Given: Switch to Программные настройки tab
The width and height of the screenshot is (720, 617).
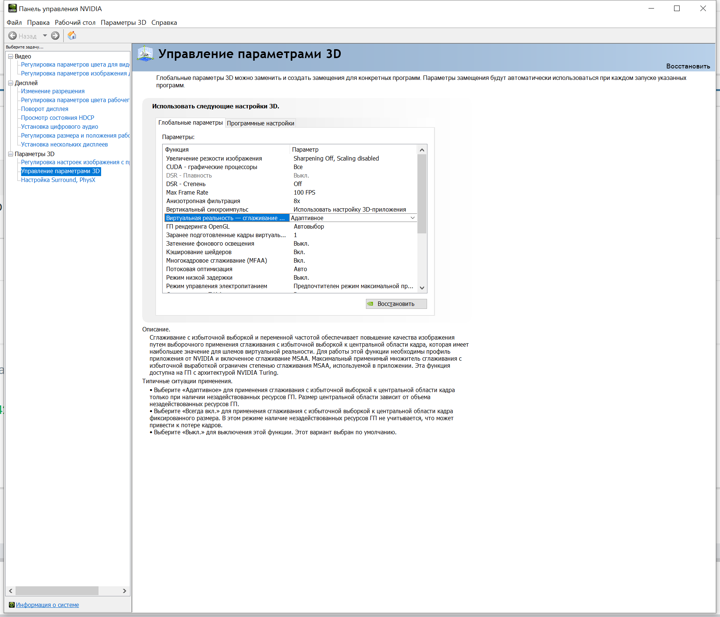Looking at the screenshot, I should coord(260,123).
